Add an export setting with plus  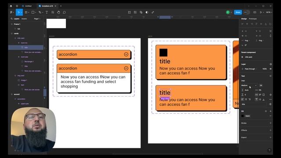pyautogui.click(x=270, y=137)
